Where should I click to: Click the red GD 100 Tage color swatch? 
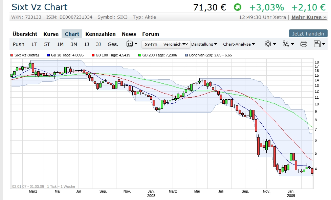93,55
